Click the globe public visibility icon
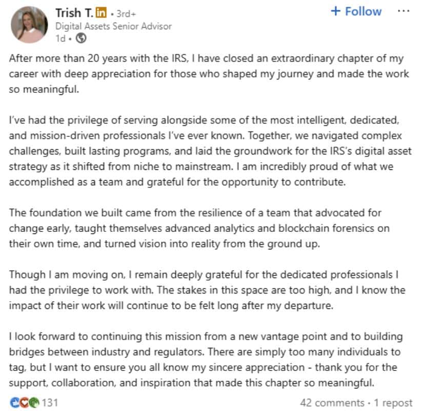The image size is (423, 411). click(x=81, y=38)
